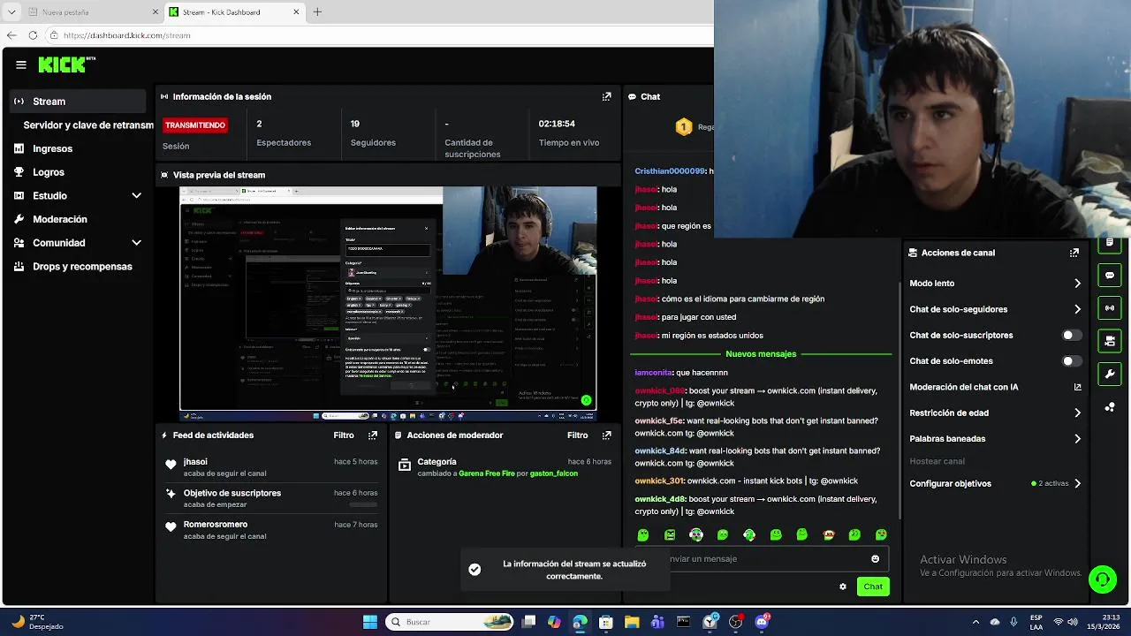Open Ingresos in the sidebar
The width and height of the screenshot is (1131, 636).
pos(52,148)
